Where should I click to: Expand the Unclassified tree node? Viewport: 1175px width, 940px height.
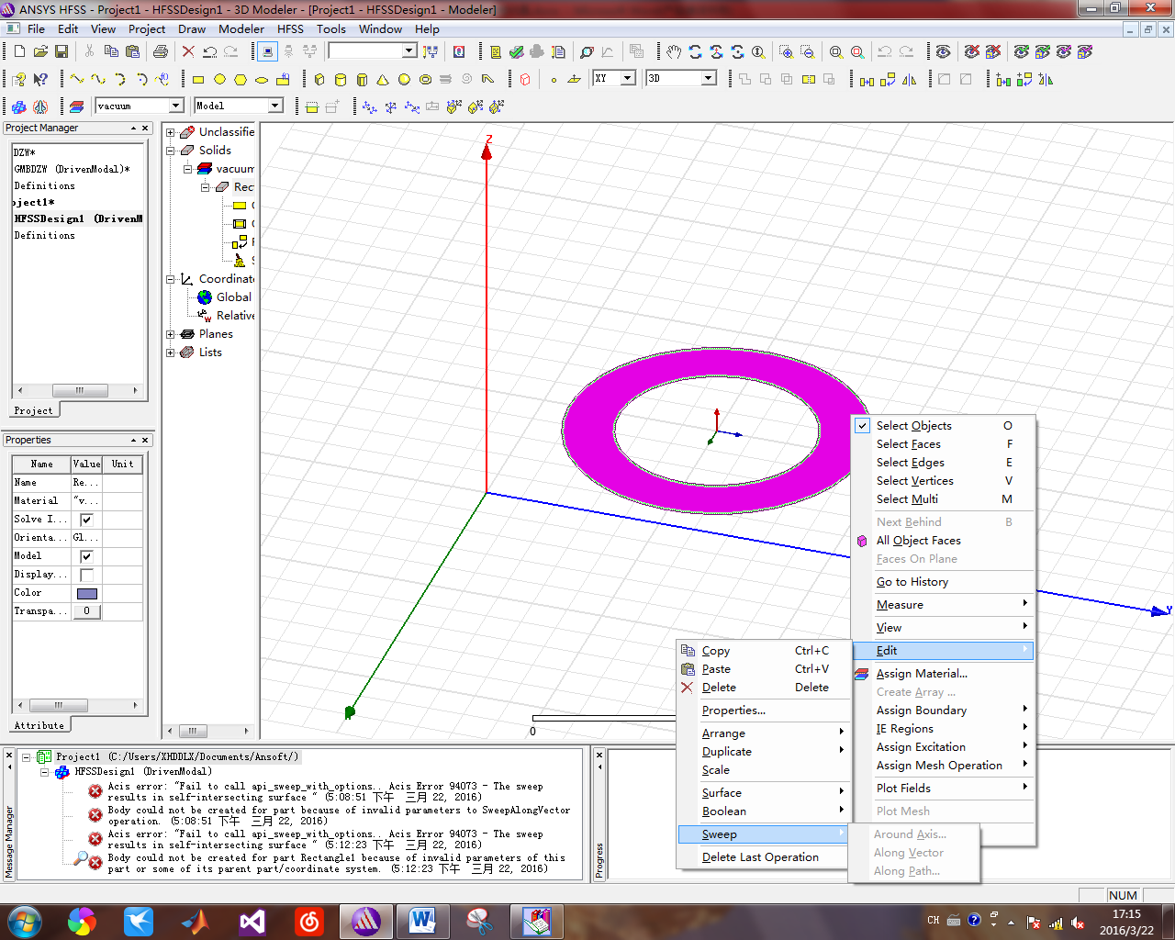pos(171,132)
